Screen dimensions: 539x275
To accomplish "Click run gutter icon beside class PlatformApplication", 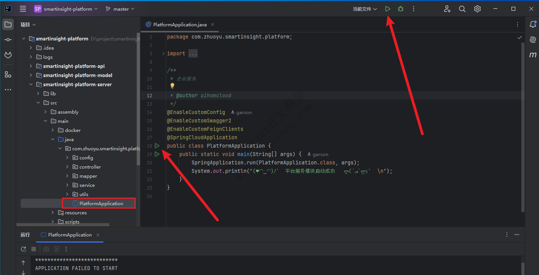I will click(x=157, y=146).
